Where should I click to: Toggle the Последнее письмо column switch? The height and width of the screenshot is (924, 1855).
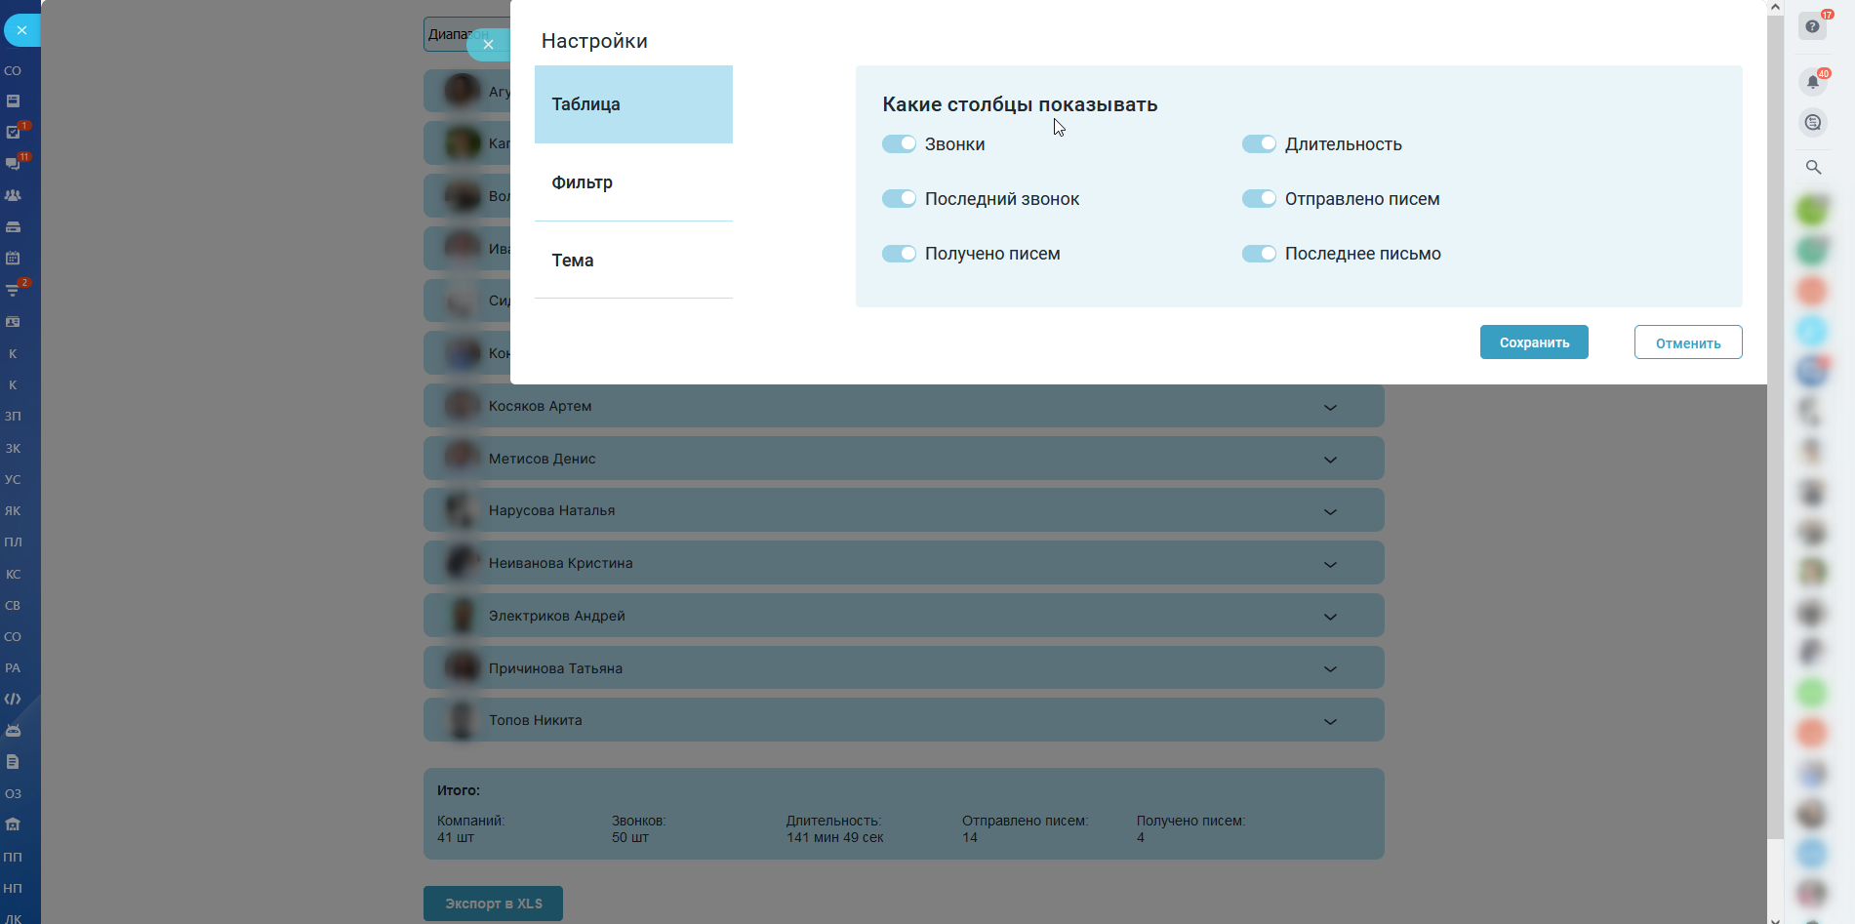coord(1259,254)
